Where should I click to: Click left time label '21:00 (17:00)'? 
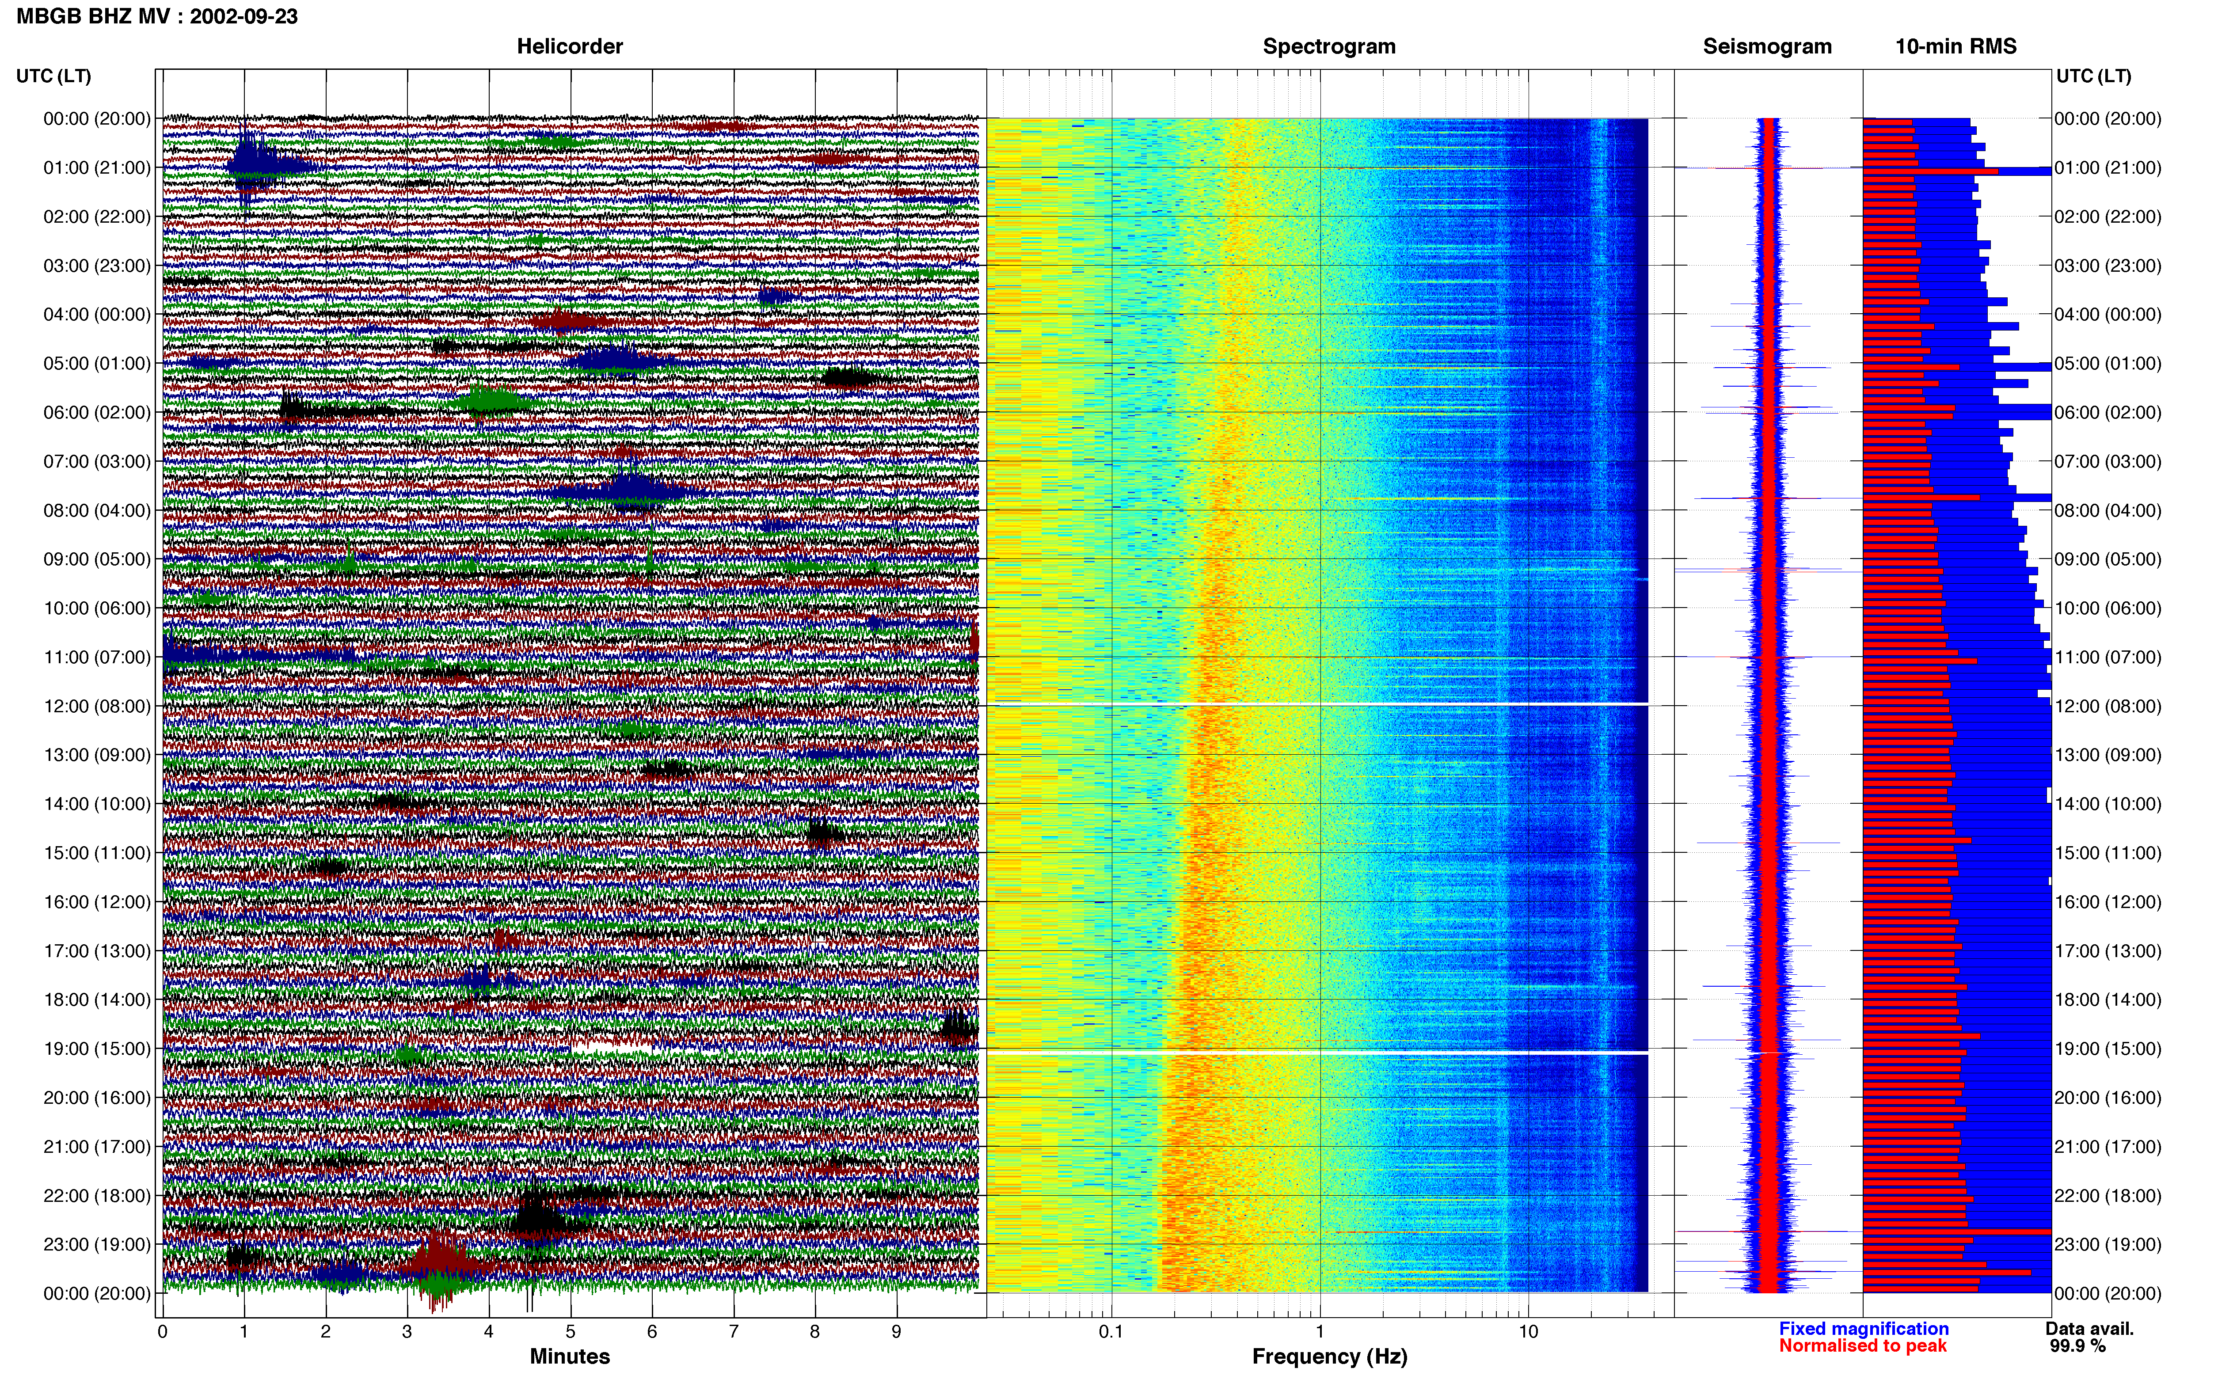click(x=97, y=1147)
